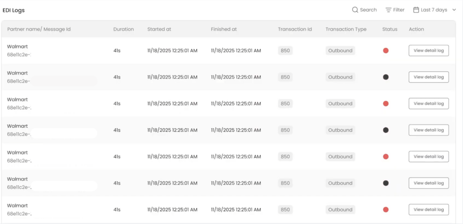This screenshot has width=463, height=224.
Task: Click the black status dot in second row
Action: [386, 77]
